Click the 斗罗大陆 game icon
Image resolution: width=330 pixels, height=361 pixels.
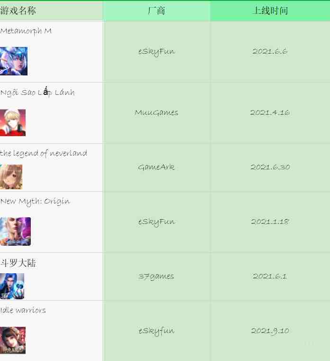click(x=12, y=286)
